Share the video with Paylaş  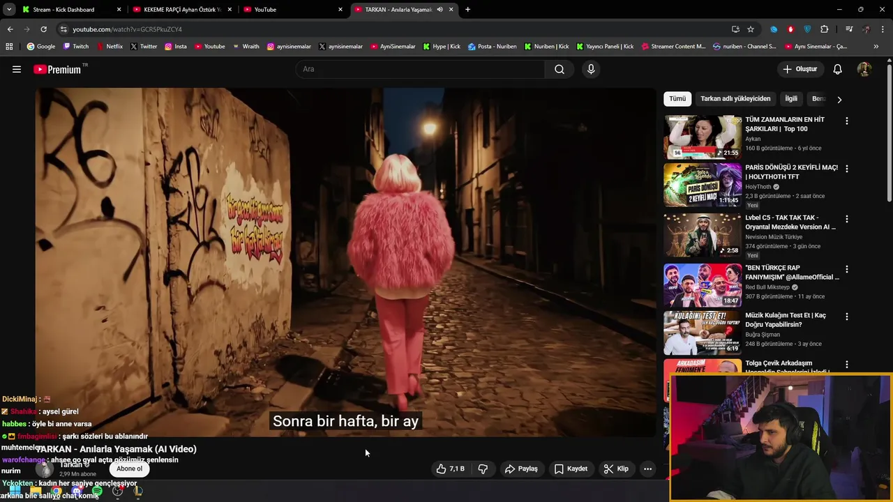click(x=520, y=469)
